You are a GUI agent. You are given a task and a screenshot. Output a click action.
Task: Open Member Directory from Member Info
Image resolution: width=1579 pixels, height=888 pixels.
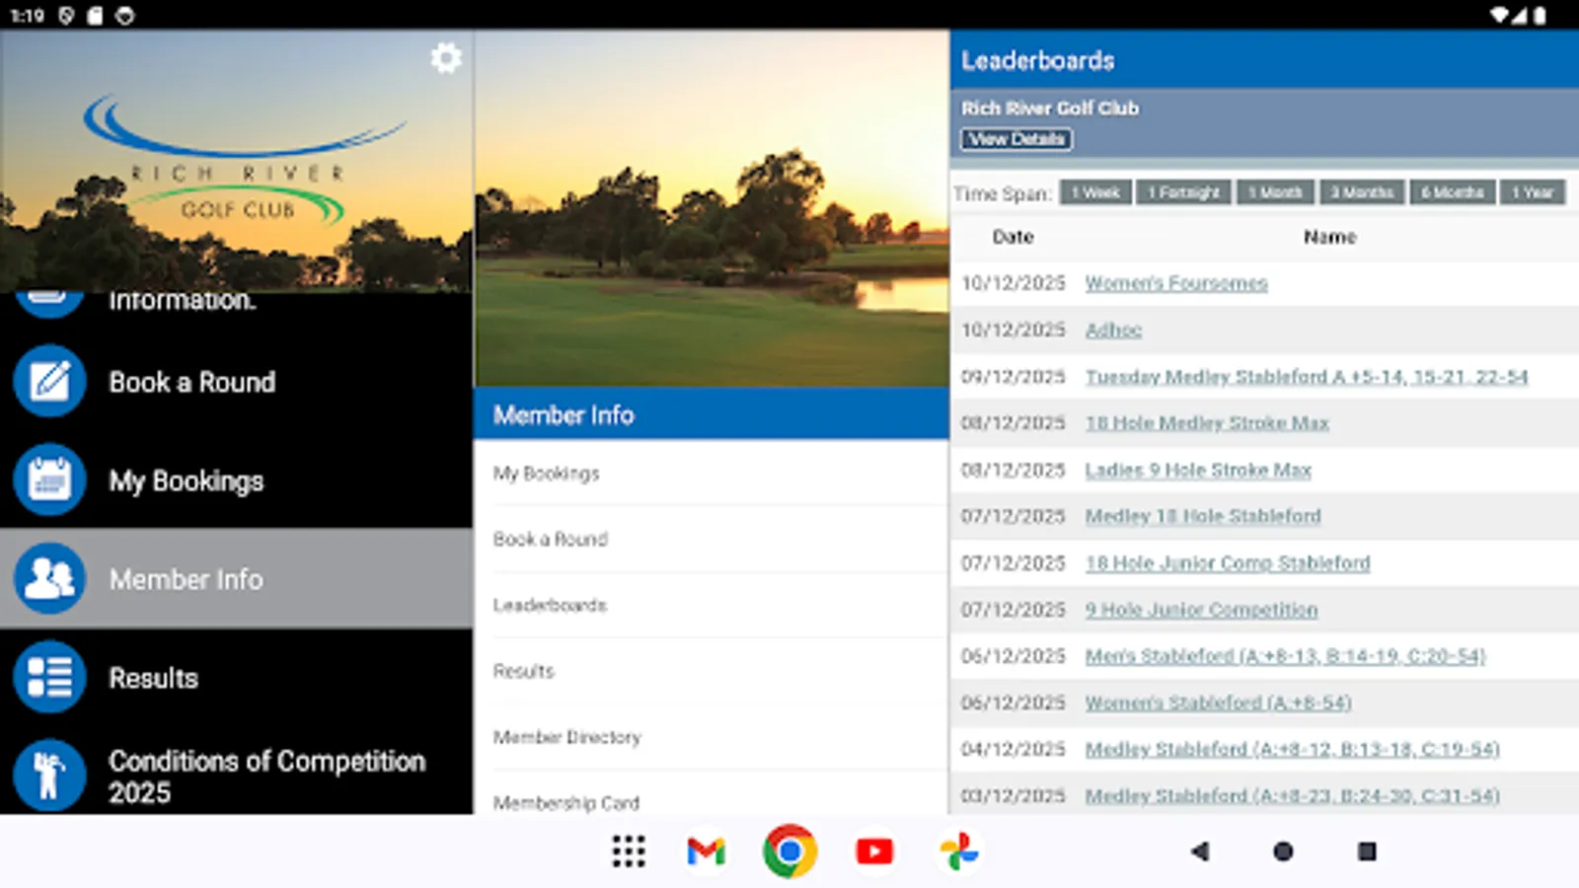pyautogui.click(x=567, y=737)
